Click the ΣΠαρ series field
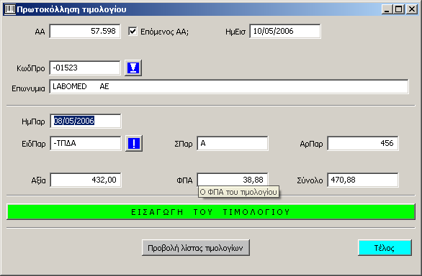Screen dimensions: 422x276 pyautogui.click(x=233, y=144)
